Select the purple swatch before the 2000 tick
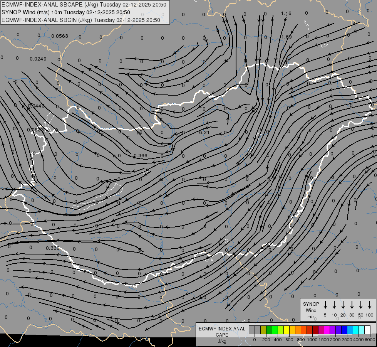Viewport: 377px width, 347px height. [332, 330]
